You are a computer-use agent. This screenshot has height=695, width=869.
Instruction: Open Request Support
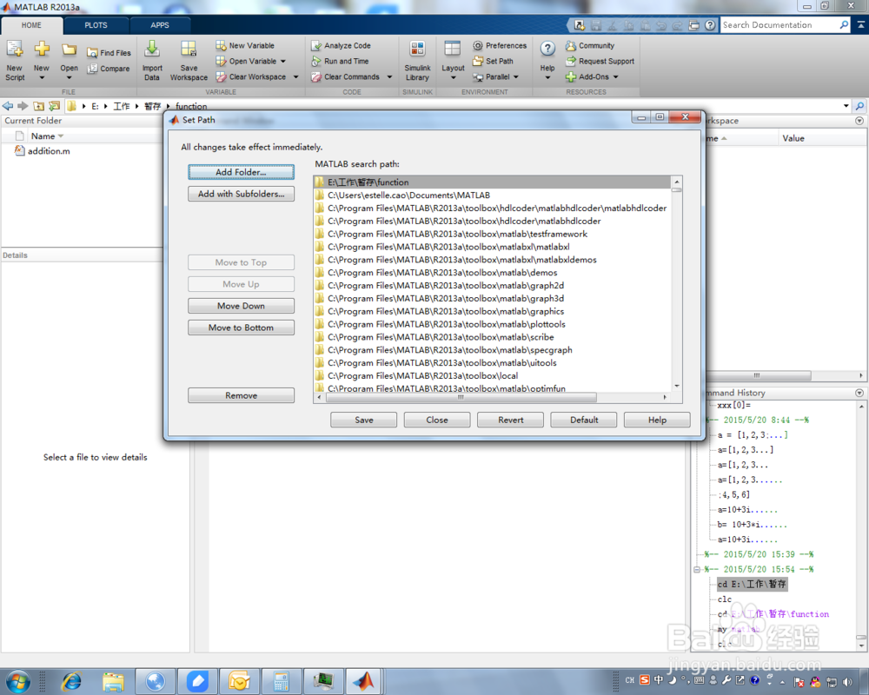tap(600, 61)
